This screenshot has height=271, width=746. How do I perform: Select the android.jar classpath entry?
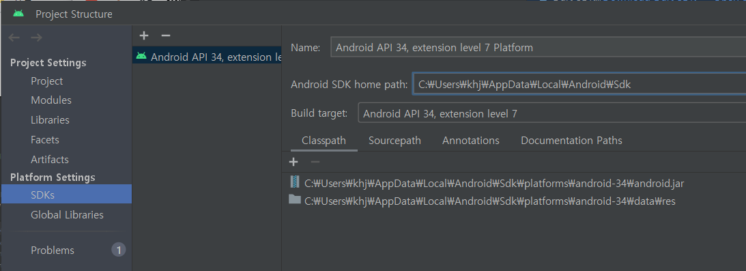pos(494,184)
